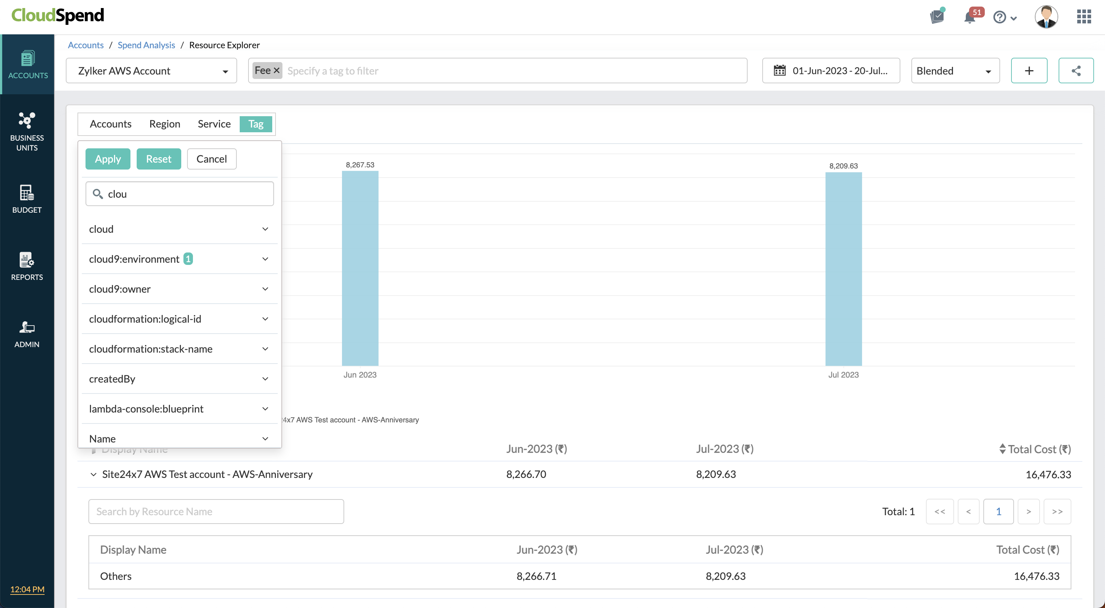Expand the cloudformation:stack-name tag
The width and height of the screenshot is (1105, 608).
(265, 349)
